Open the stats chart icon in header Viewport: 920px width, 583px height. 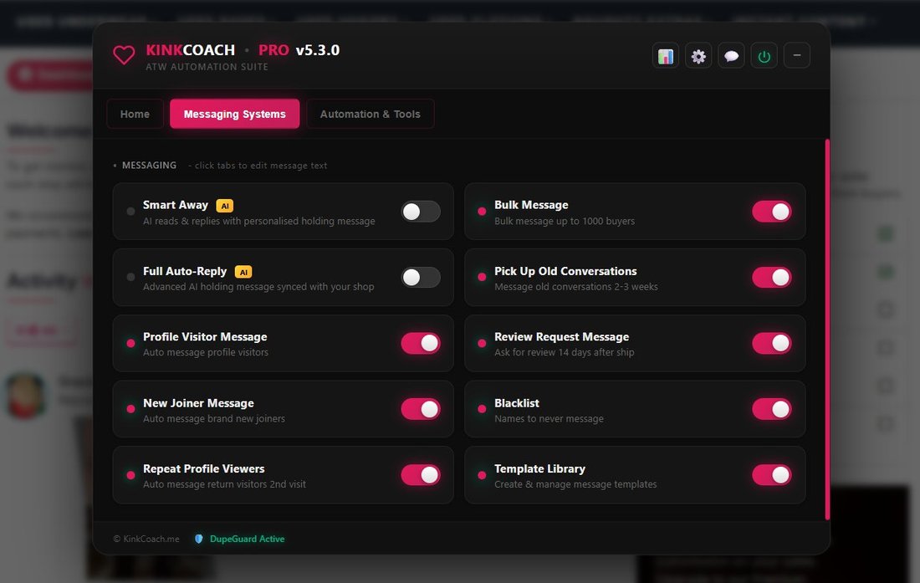[666, 56]
